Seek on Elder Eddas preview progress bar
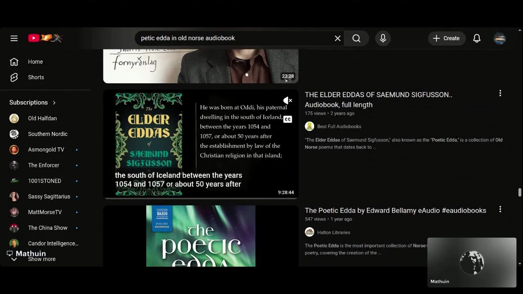This screenshot has width=523, height=294. 201,198
